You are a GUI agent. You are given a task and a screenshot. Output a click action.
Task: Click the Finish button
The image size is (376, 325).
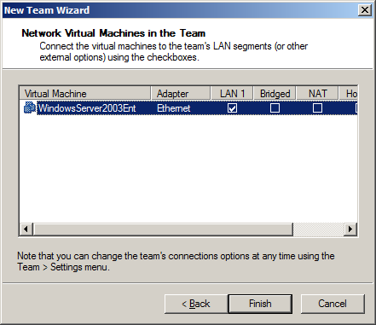260,304
